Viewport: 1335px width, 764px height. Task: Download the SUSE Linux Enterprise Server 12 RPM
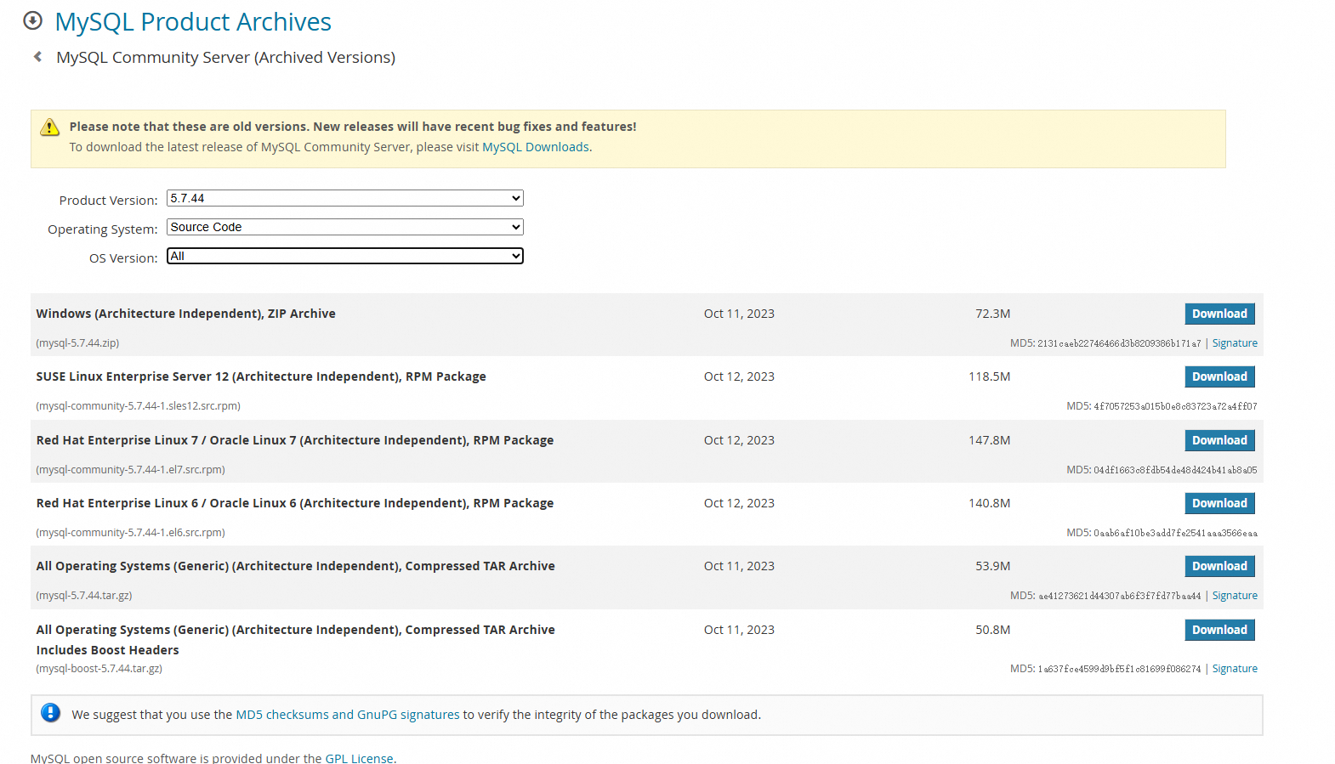pyautogui.click(x=1219, y=376)
